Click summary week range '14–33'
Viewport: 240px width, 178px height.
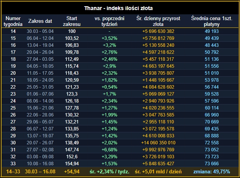(13, 171)
